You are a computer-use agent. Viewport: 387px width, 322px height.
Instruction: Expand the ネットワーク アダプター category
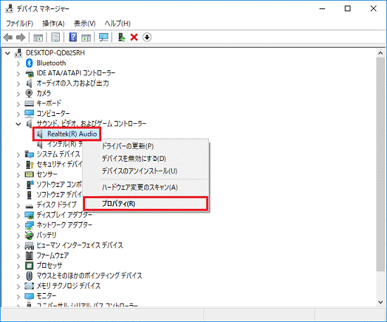point(18,226)
